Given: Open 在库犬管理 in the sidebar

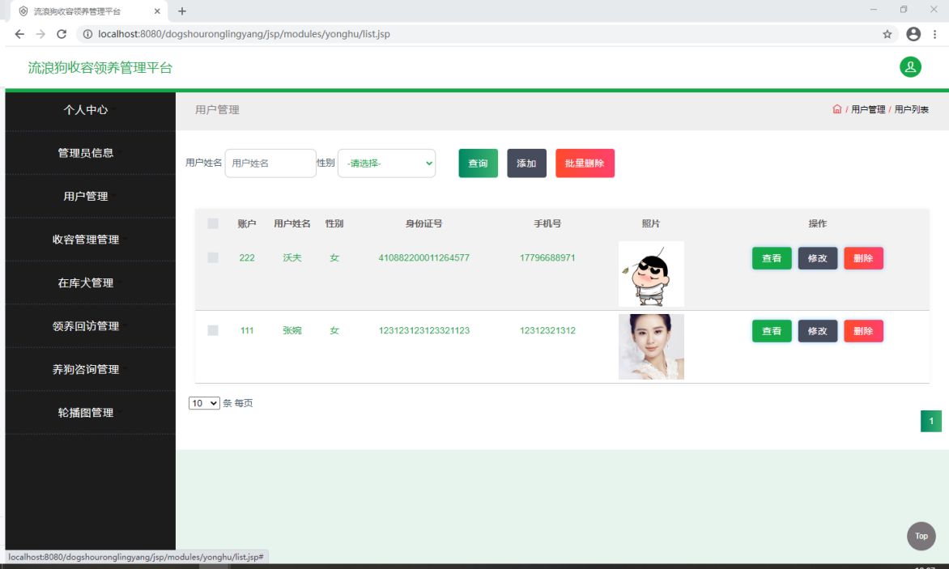Looking at the screenshot, I should pyautogui.click(x=85, y=282).
